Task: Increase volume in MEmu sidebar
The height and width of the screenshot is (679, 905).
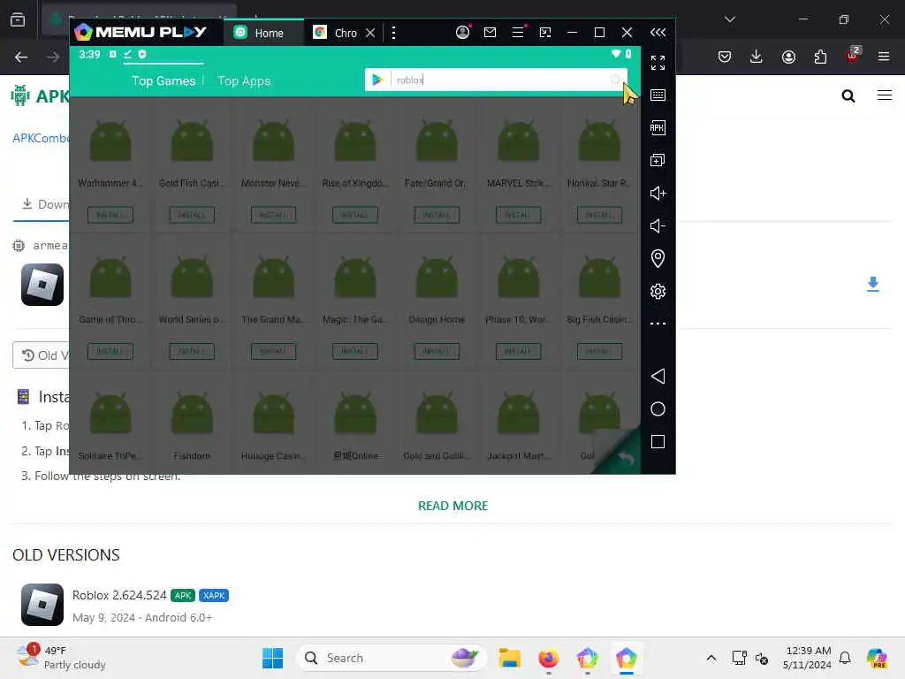Action: point(658,193)
